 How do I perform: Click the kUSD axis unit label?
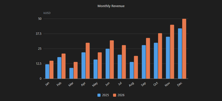(x=47, y=13)
